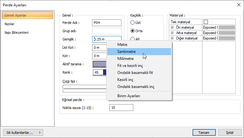The height and width of the screenshot is (138, 244).
Task: Pick Milimetre unit option
Action: click(x=125, y=58)
